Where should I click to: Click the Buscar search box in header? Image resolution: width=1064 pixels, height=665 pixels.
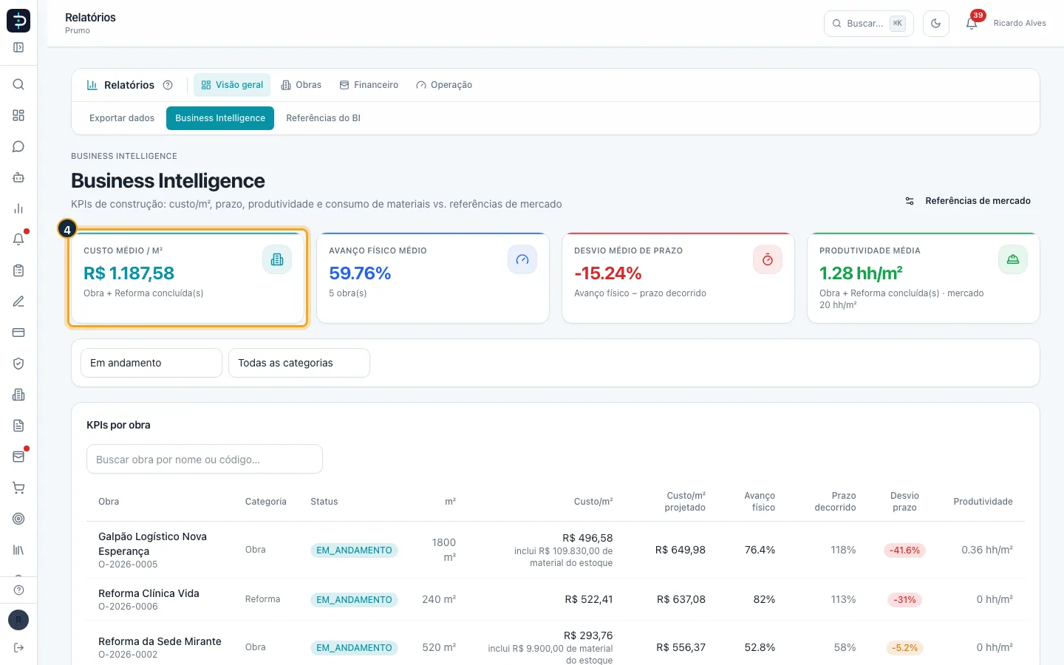coord(869,23)
